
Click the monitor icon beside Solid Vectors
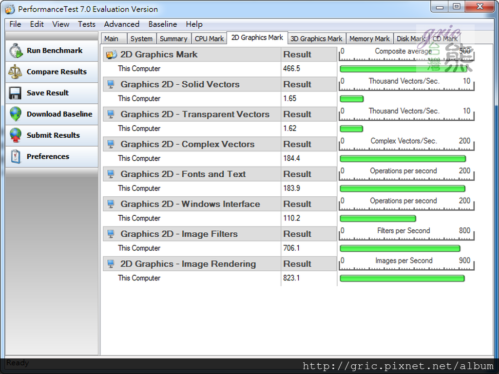pyautogui.click(x=111, y=84)
